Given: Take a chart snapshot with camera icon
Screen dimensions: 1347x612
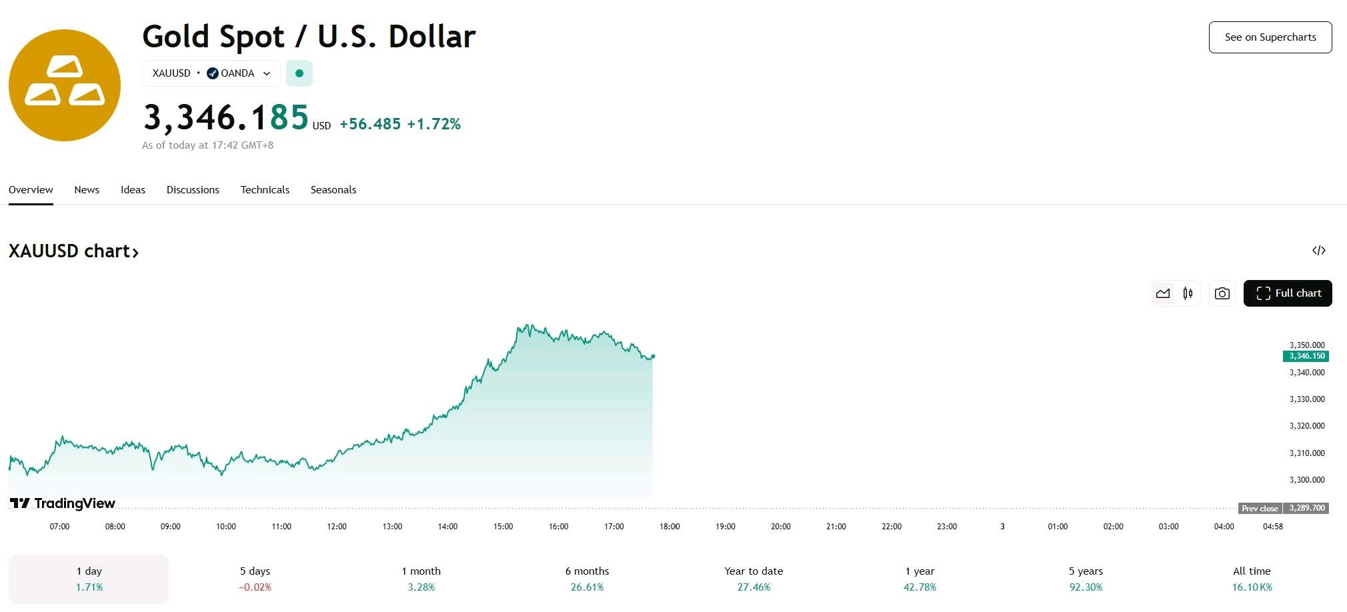Looking at the screenshot, I should click(1222, 293).
